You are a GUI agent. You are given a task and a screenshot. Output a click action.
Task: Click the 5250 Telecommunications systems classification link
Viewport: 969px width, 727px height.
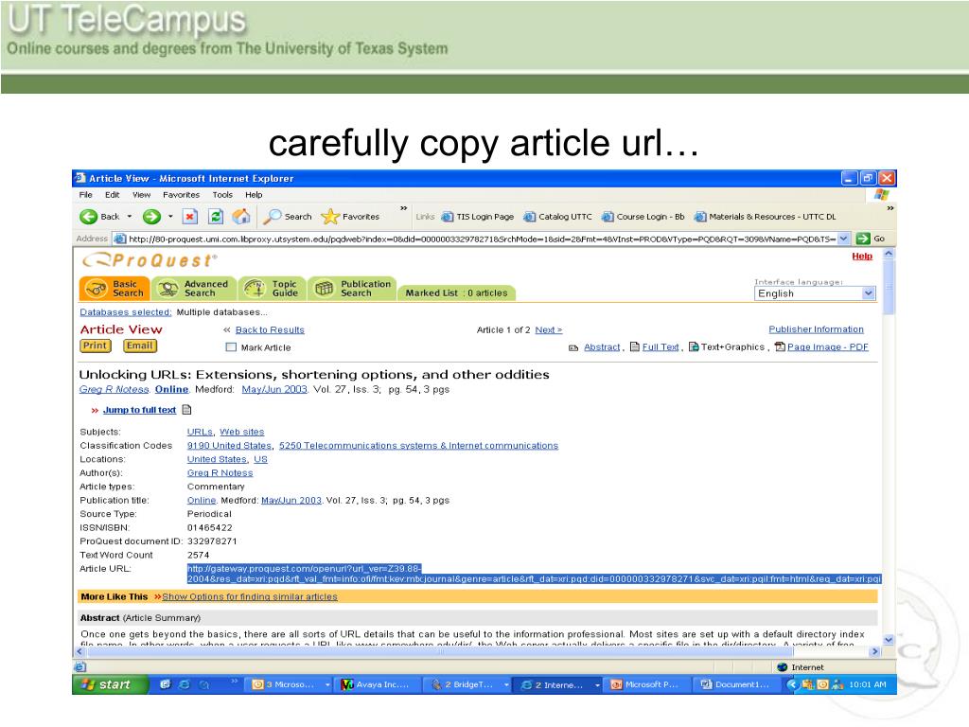[x=418, y=446]
